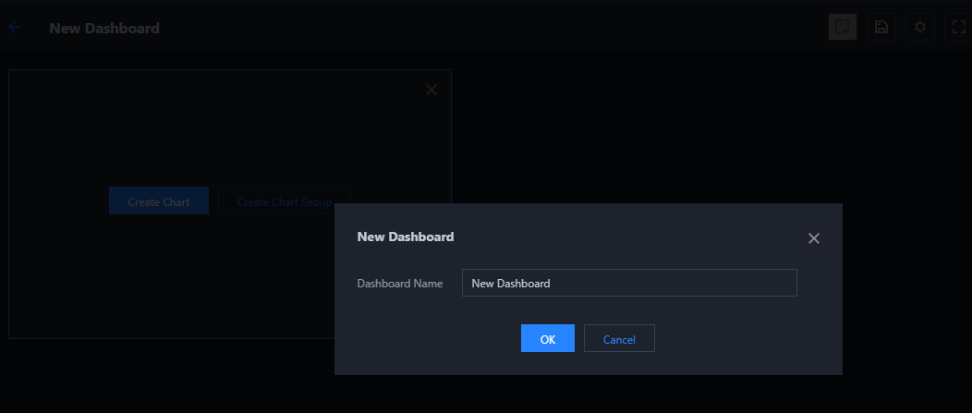Cancel the New Dashboard dialog
This screenshot has height=413, width=972.
click(619, 338)
